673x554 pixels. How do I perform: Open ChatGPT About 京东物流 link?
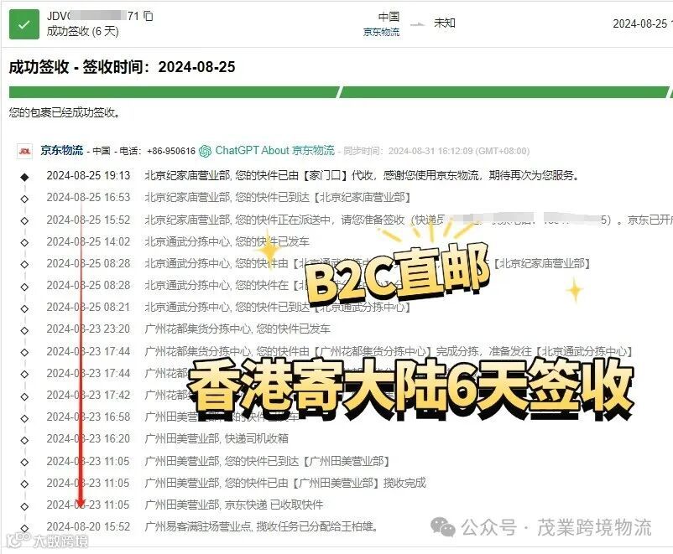click(x=274, y=151)
